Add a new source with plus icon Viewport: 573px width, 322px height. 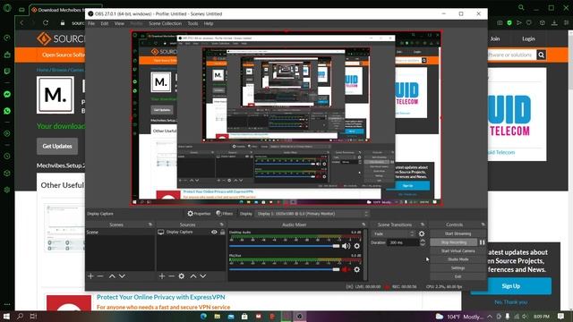162,276
